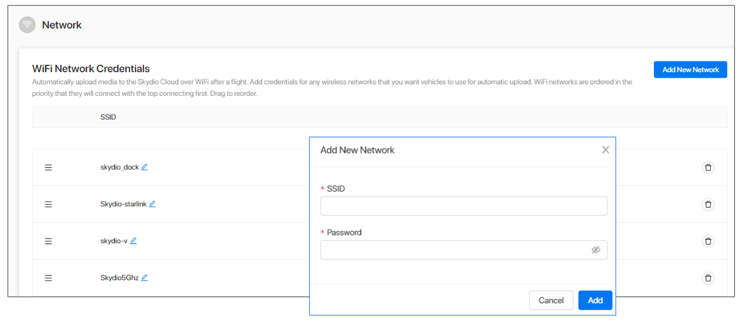Grab the drag handle for Skydio-starlink
Viewport: 742px width, 330px height.
pos(48,204)
